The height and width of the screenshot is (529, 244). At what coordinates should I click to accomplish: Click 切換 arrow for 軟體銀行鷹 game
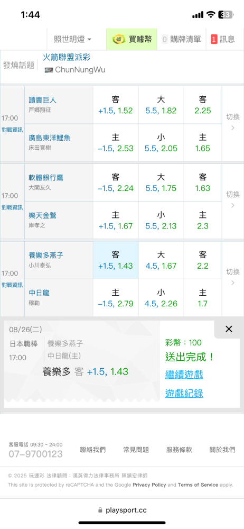pos(232,200)
